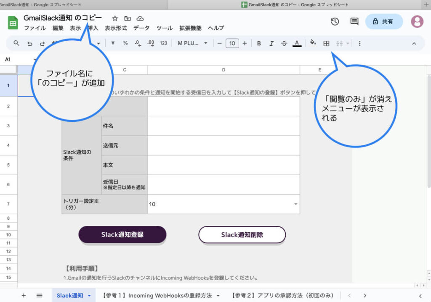Collapse the header with the chevron

tap(414, 44)
